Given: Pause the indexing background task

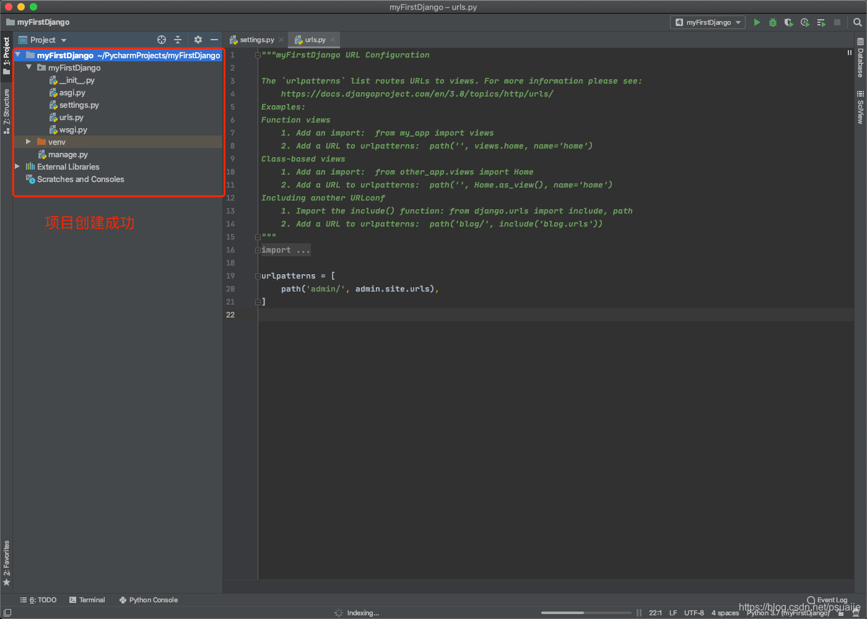Looking at the screenshot, I should (639, 613).
